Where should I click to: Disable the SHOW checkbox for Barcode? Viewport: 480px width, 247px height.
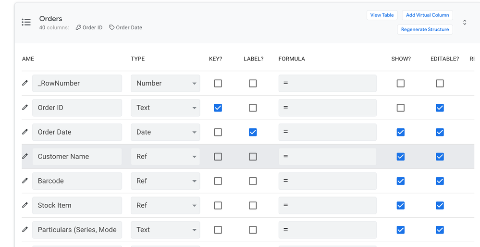401,181
